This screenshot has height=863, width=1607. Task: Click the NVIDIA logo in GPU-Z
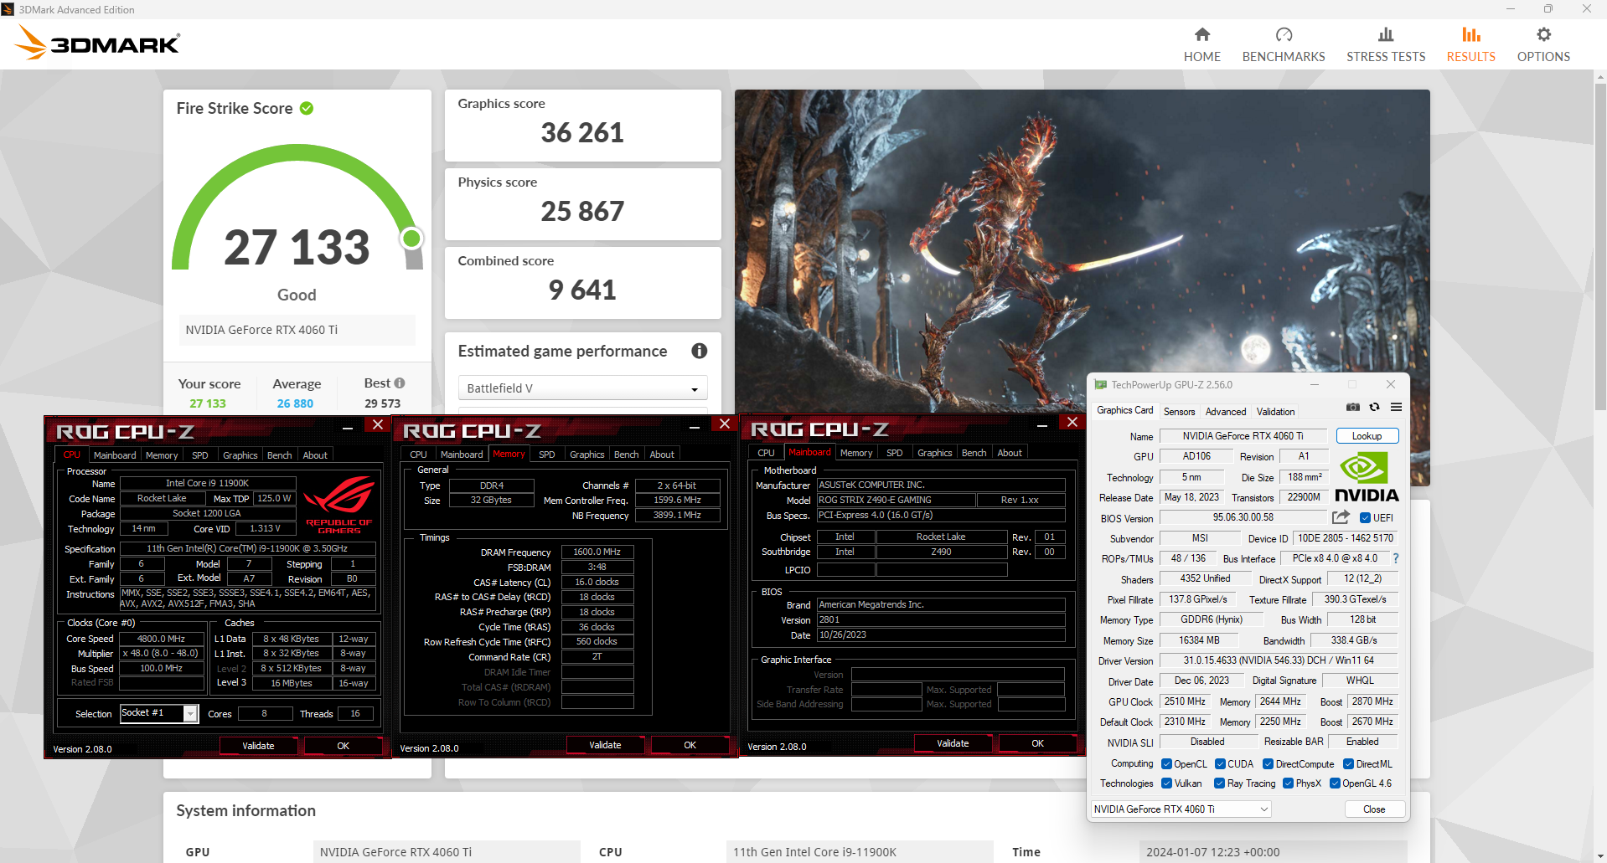tap(1367, 477)
